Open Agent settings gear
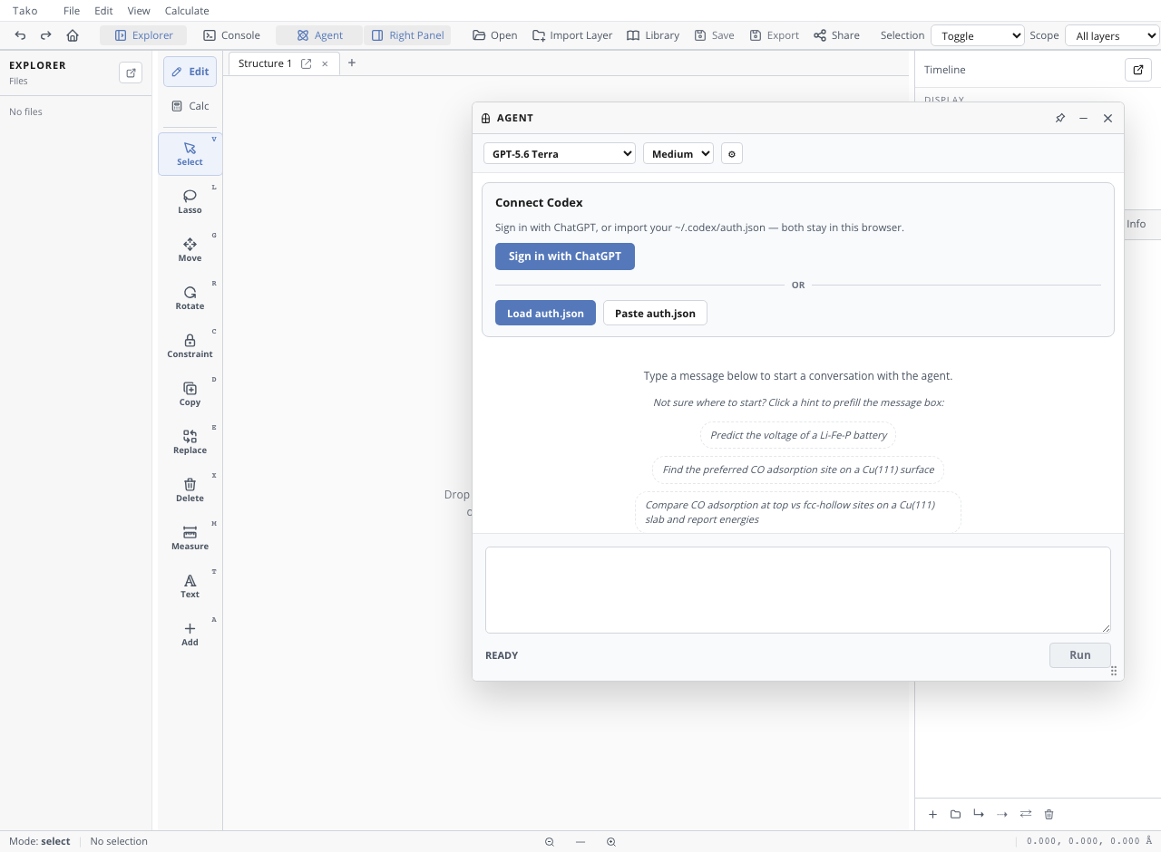 [x=732, y=153]
